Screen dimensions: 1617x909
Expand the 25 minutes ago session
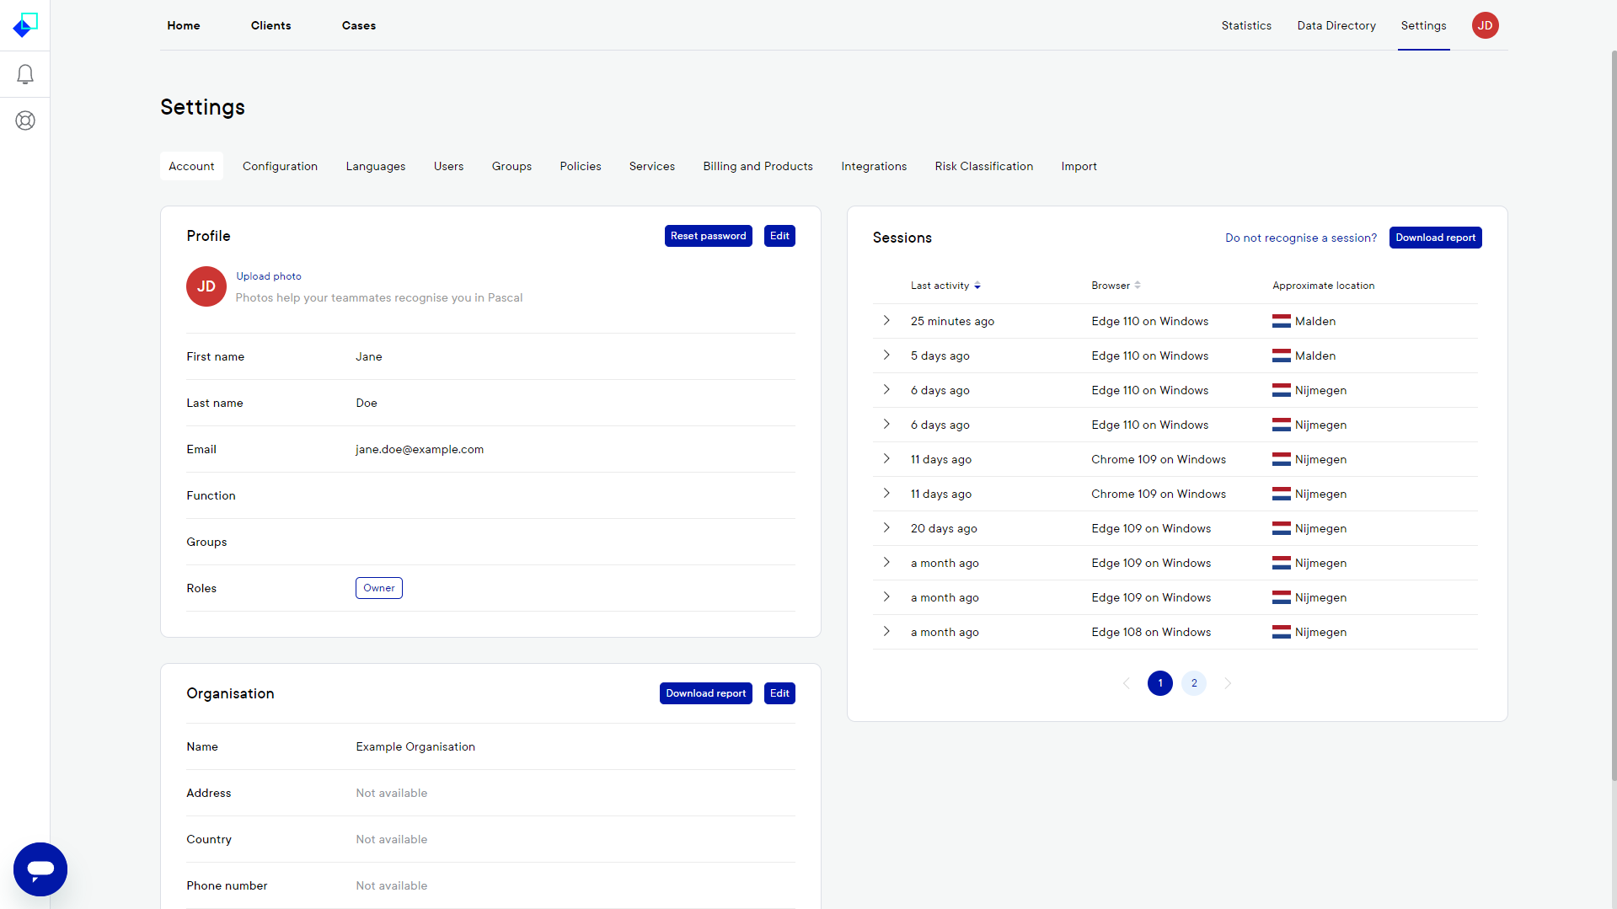(886, 320)
